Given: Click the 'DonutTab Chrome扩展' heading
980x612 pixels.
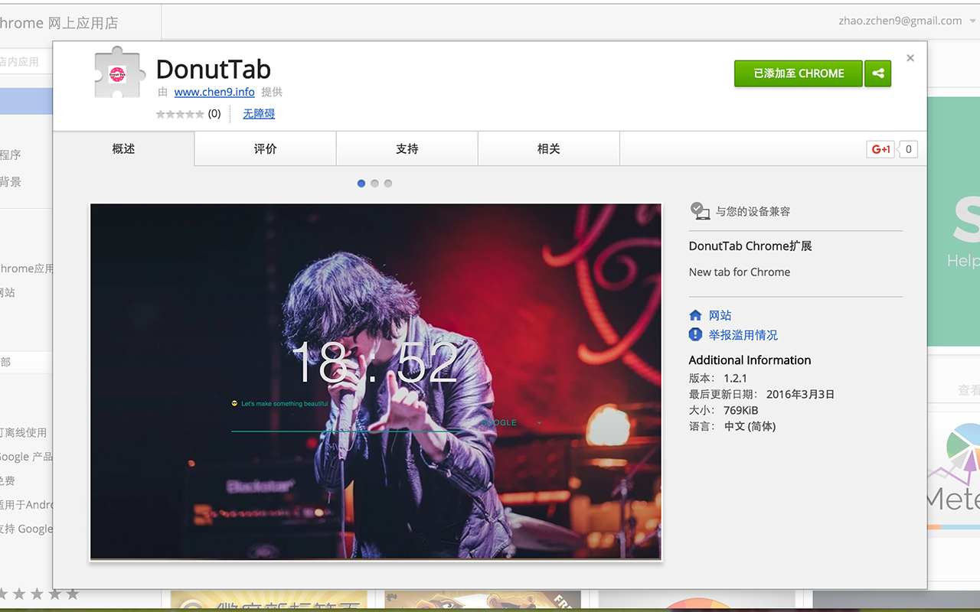Looking at the screenshot, I should pyautogui.click(x=750, y=246).
